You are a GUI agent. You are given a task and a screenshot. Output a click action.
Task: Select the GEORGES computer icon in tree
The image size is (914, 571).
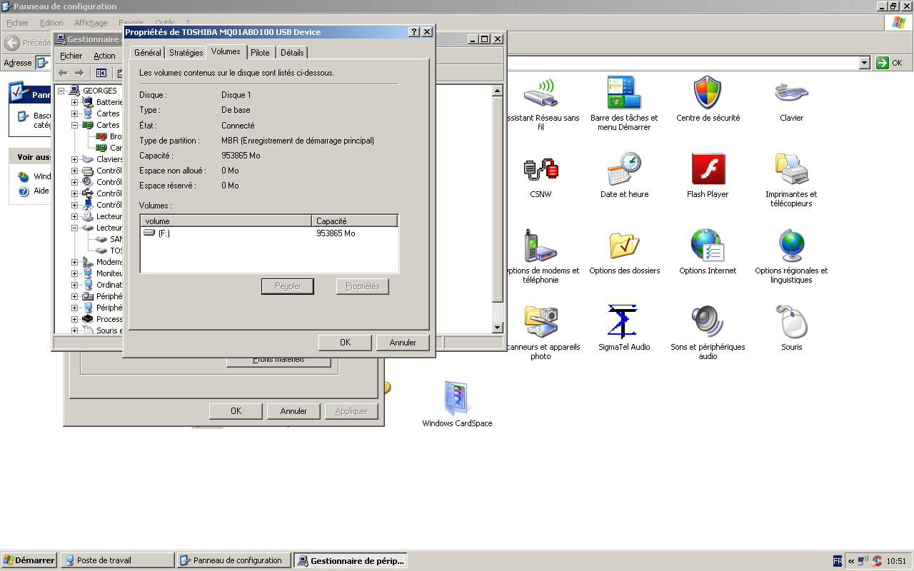(74, 91)
